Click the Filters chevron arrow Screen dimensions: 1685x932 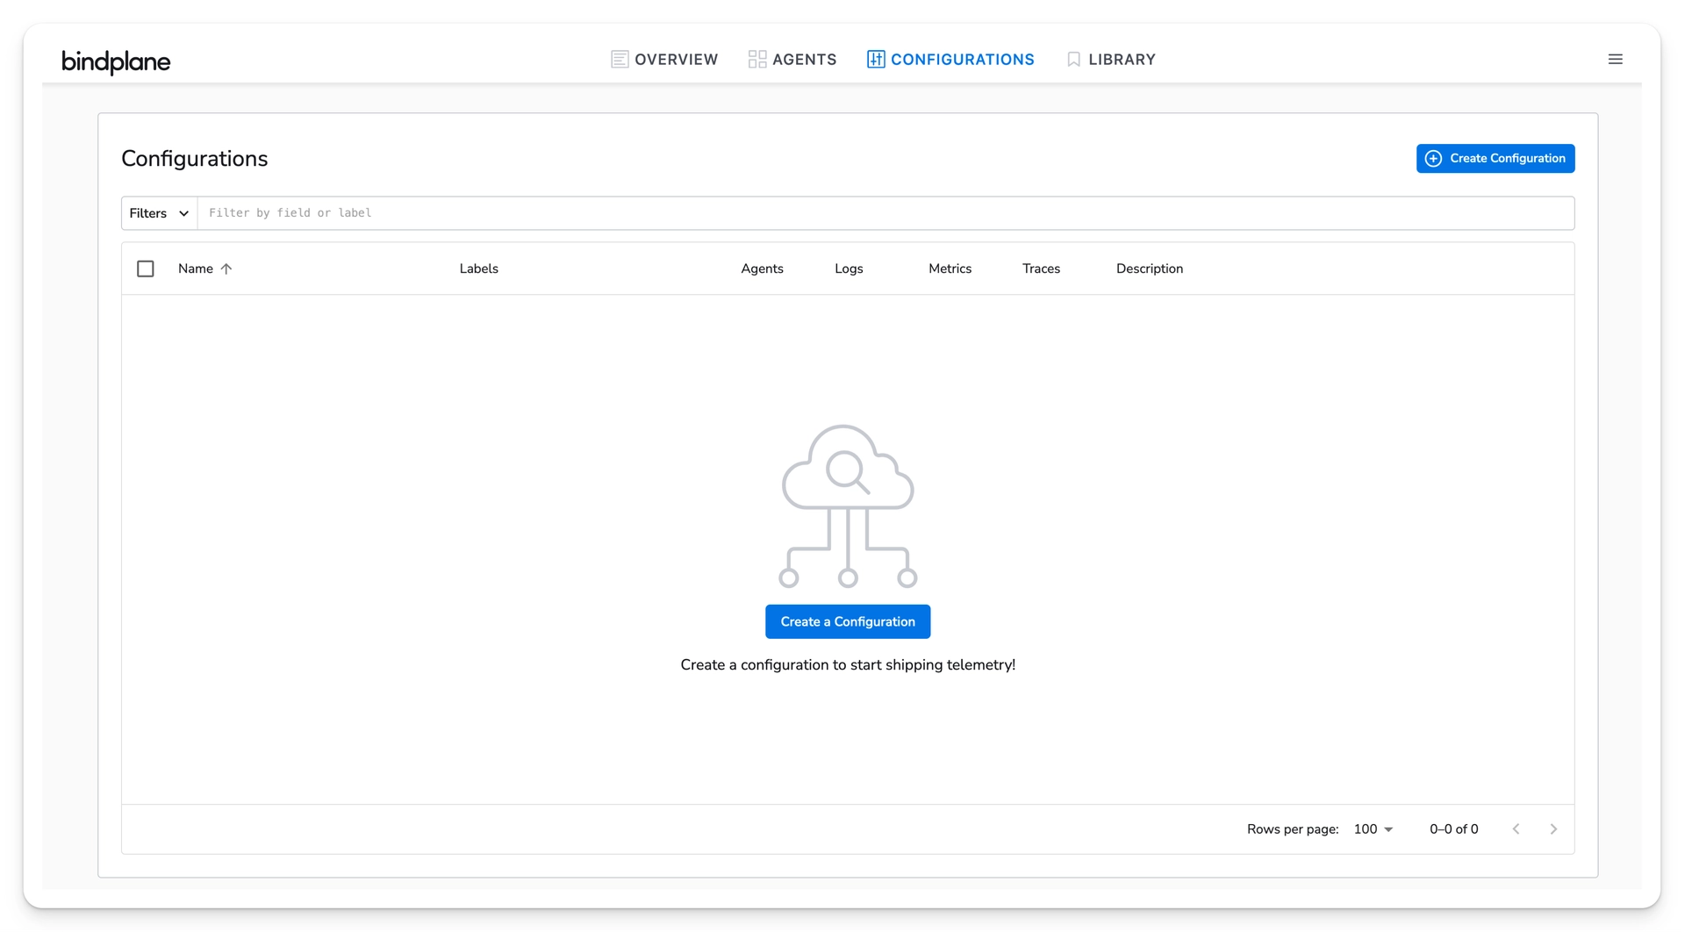click(x=183, y=213)
